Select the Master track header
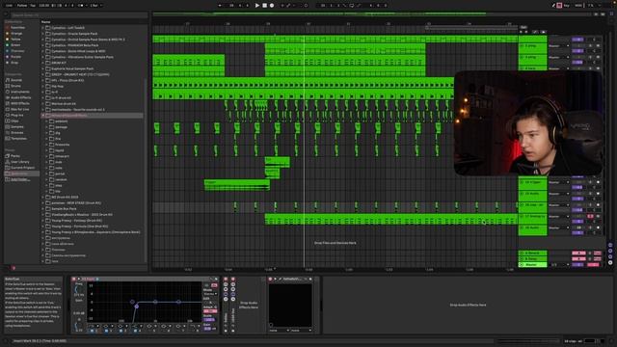617x347 pixels. (x=532, y=265)
